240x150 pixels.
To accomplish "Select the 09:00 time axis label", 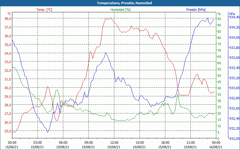I will click(x=88, y=143).
